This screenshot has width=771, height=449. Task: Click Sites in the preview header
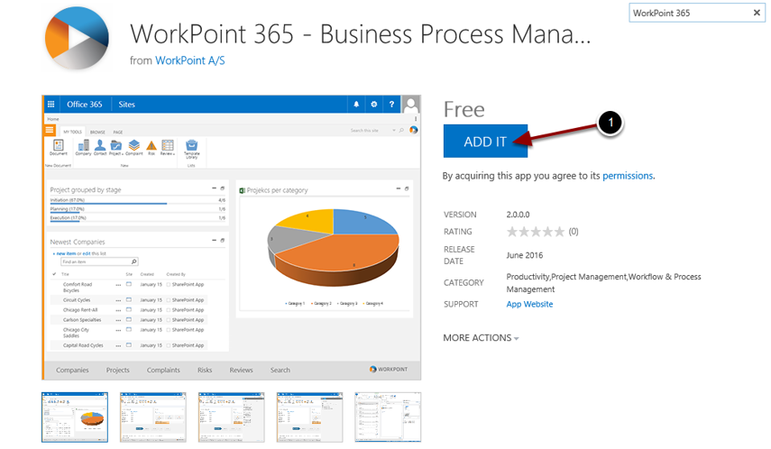pos(126,105)
